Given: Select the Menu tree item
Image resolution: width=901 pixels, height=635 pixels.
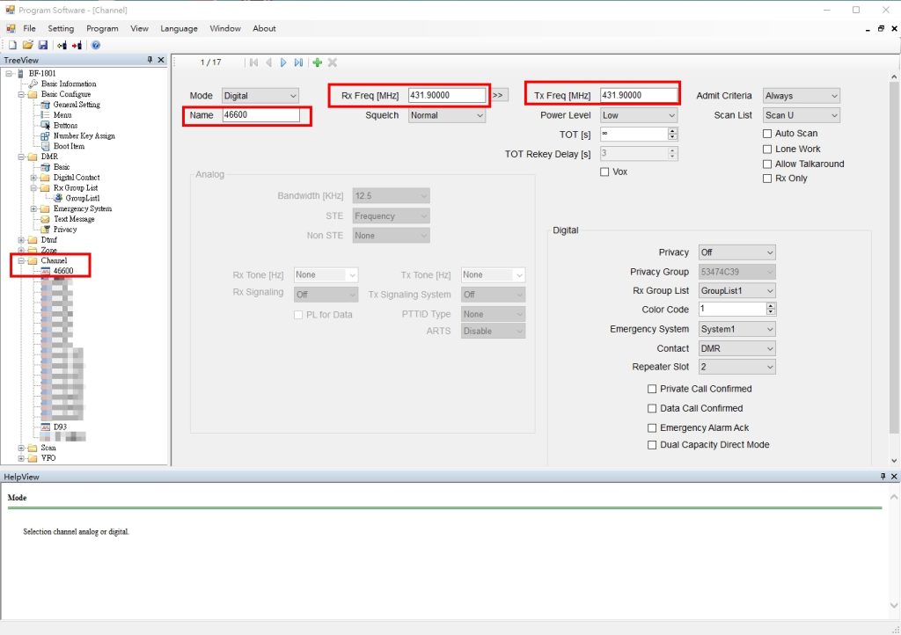Looking at the screenshot, I should point(62,115).
